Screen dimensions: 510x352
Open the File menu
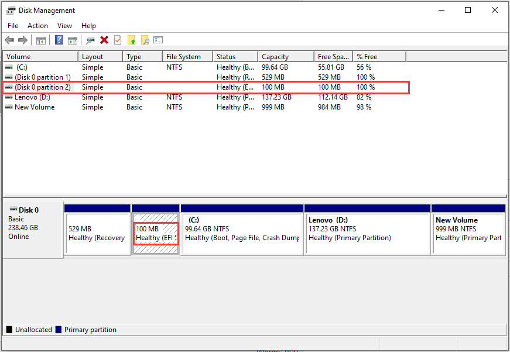click(x=12, y=25)
